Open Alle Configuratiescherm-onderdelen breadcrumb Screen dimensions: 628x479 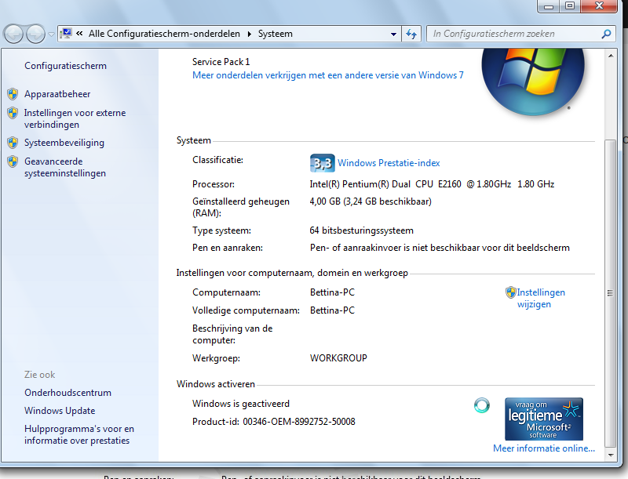pos(164,34)
